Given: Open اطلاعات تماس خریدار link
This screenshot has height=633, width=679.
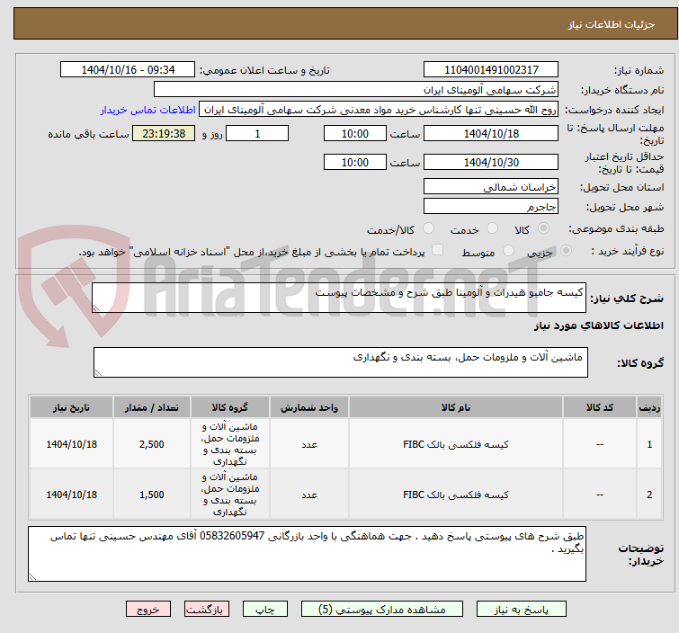Looking at the screenshot, I should (148, 110).
